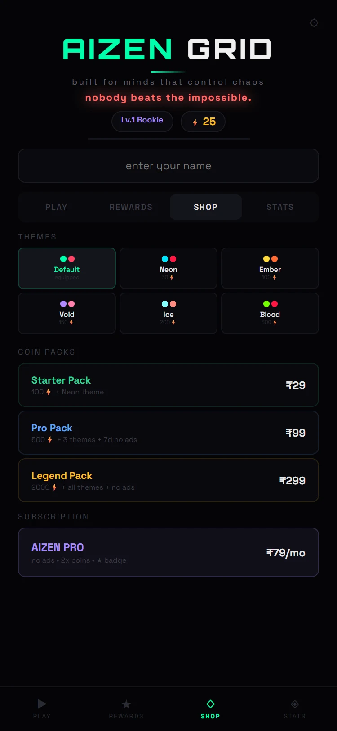This screenshot has width=337, height=731.
Task: Tap the Stats icon in bottom navigation
Action: tap(295, 704)
